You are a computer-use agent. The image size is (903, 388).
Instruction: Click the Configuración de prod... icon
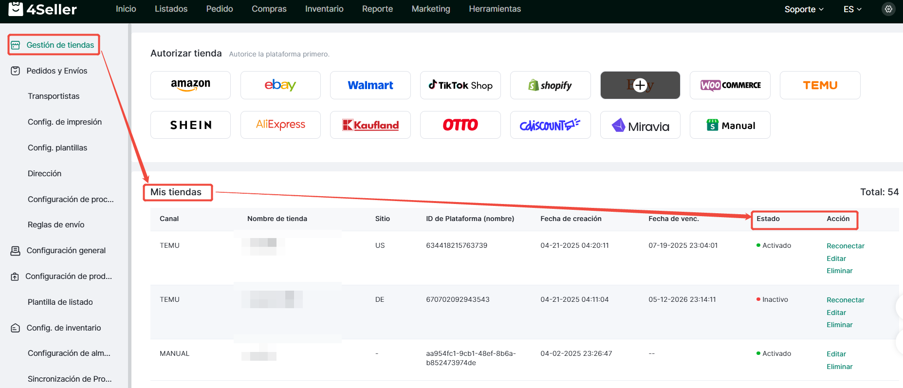16,277
